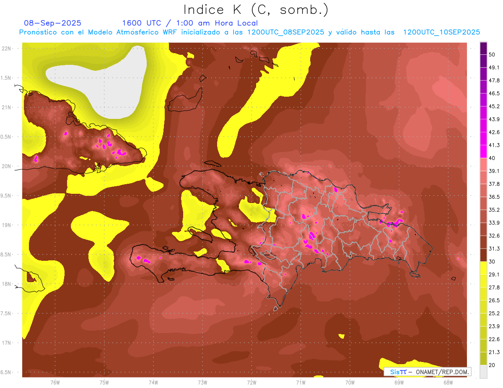Click the legend value "50"
The width and height of the screenshot is (503, 388).
492,55
